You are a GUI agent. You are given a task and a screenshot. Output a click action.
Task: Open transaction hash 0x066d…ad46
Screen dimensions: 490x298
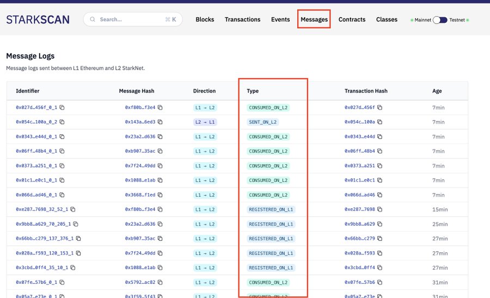click(360, 195)
